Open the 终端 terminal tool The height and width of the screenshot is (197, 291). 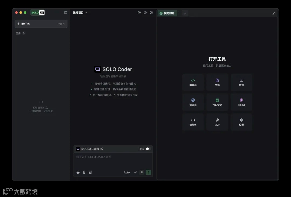[241, 82]
